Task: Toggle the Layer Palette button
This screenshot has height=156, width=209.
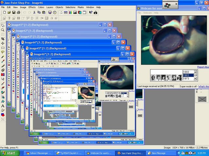Action: pyautogui.click(x=80, y=12)
